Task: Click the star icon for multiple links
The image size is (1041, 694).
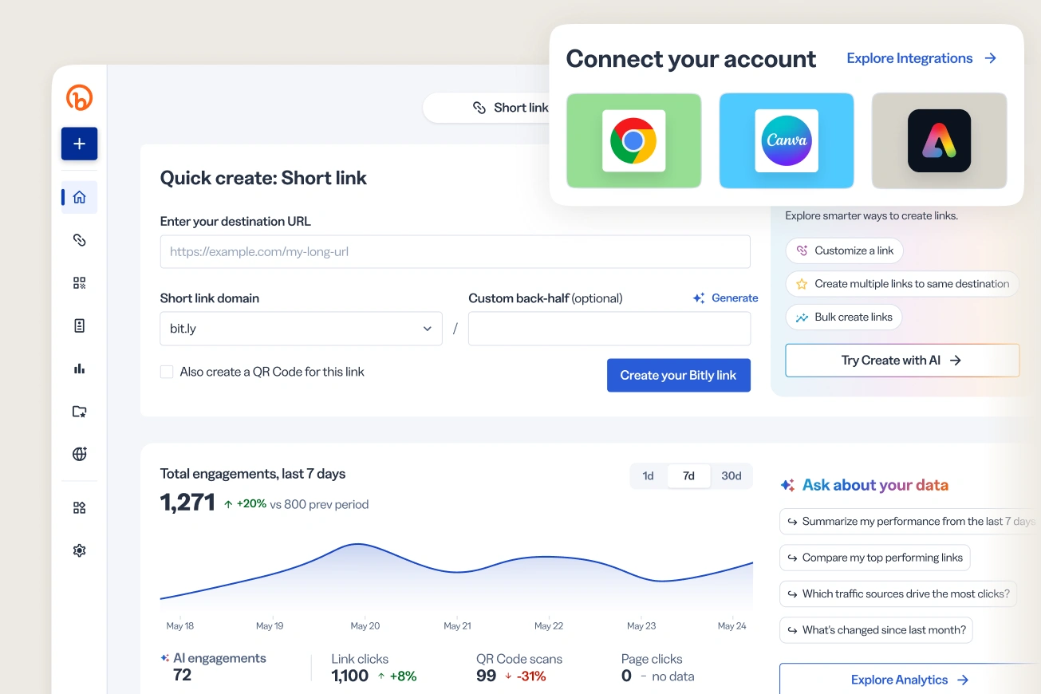Action: tap(802, 284)
